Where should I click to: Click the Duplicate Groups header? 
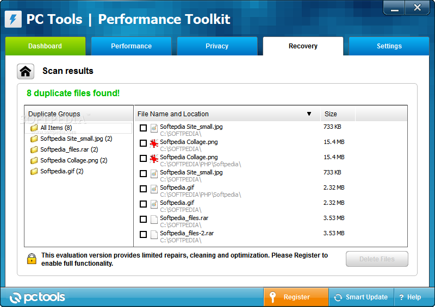pos(79,114)
